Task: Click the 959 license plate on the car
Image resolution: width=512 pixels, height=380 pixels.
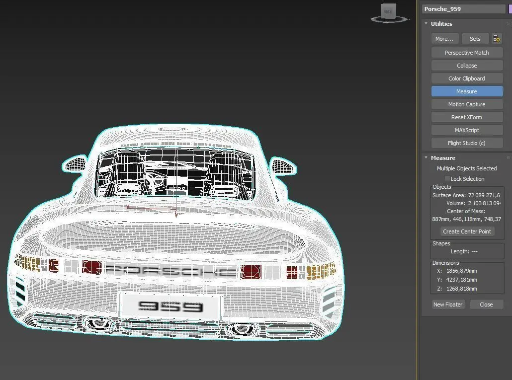Action: [170, 305]
